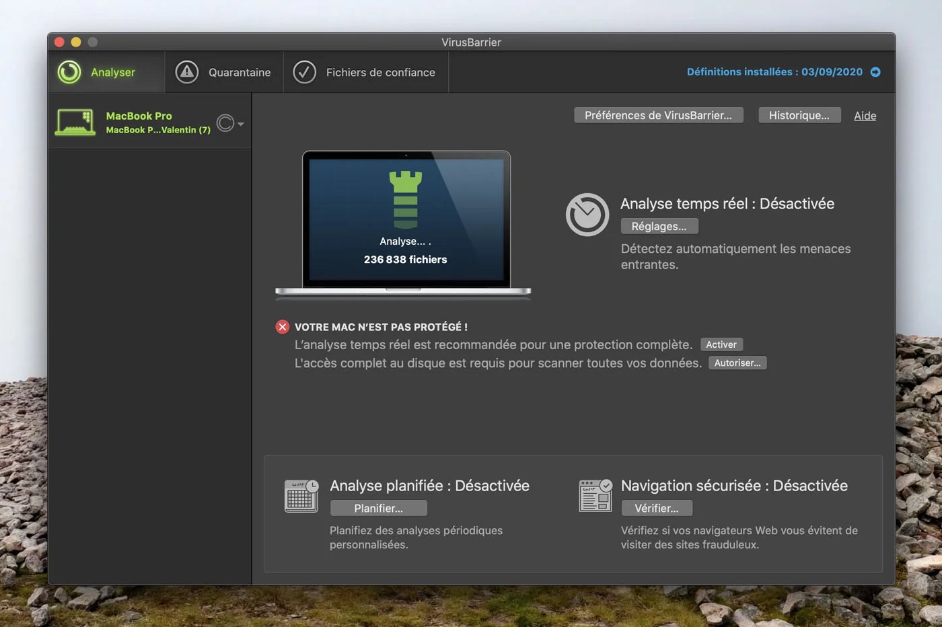Click Analyse temps réel : Désactivée heading
942x627 pixels.
coord(727,204)
